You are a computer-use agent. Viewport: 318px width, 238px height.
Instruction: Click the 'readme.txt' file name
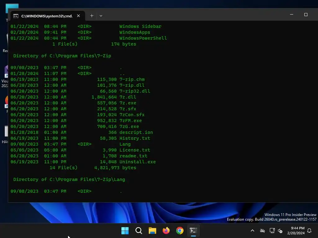pyautogui.click(x=133, y=156)
